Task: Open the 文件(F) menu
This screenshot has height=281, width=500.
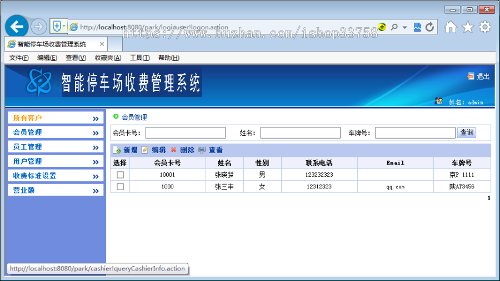Action: click(x=19, y=58)
